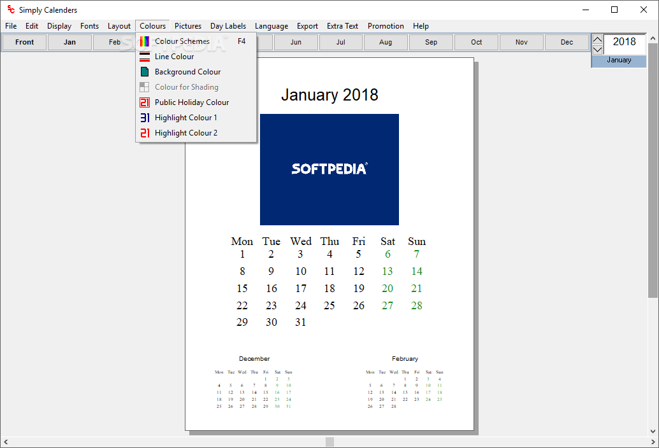This screenshot has width=659, height=448.
Task: Click the Line Colour stripes icon
Action: pos(145,57)
